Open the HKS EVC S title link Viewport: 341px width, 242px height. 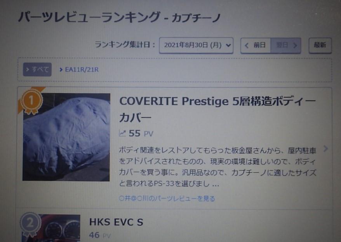pyautogui.click(x=116, y=222)
